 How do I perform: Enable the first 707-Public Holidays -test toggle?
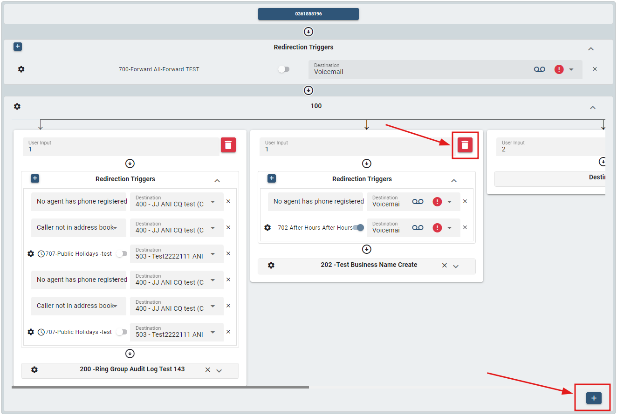coord(121,254)
